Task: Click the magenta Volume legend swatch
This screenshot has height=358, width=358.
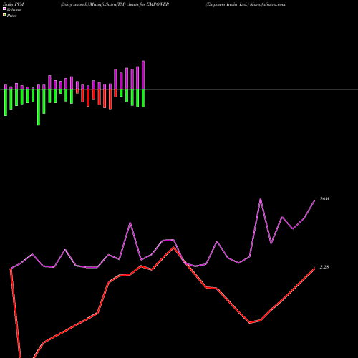Action: point(4,9)
